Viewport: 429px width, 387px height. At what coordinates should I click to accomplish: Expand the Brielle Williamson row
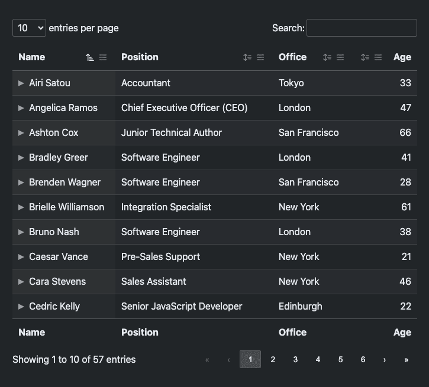[x=21, y=207]
